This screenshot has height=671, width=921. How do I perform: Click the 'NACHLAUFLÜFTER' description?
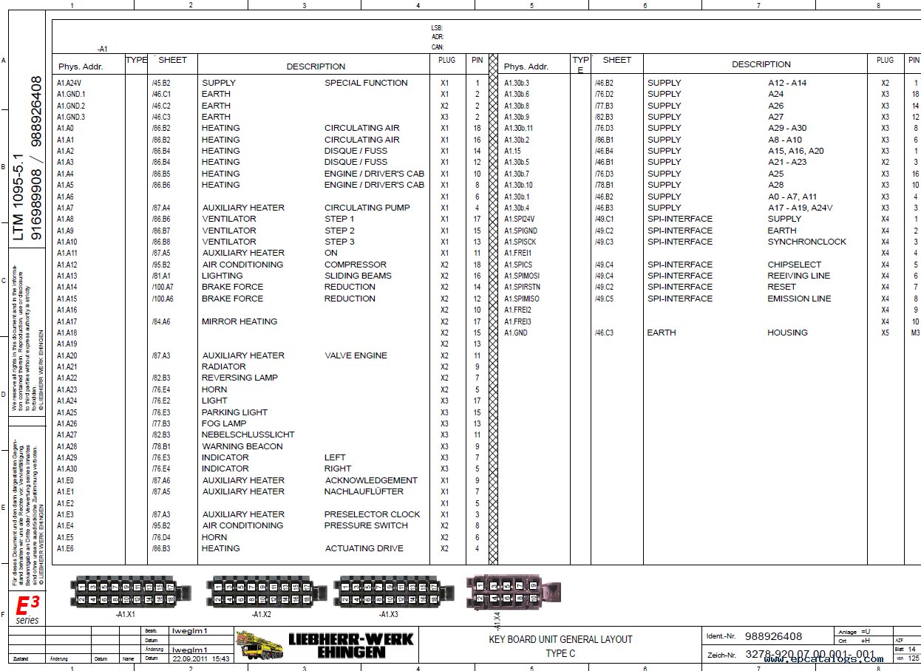(x=364, y=491)
